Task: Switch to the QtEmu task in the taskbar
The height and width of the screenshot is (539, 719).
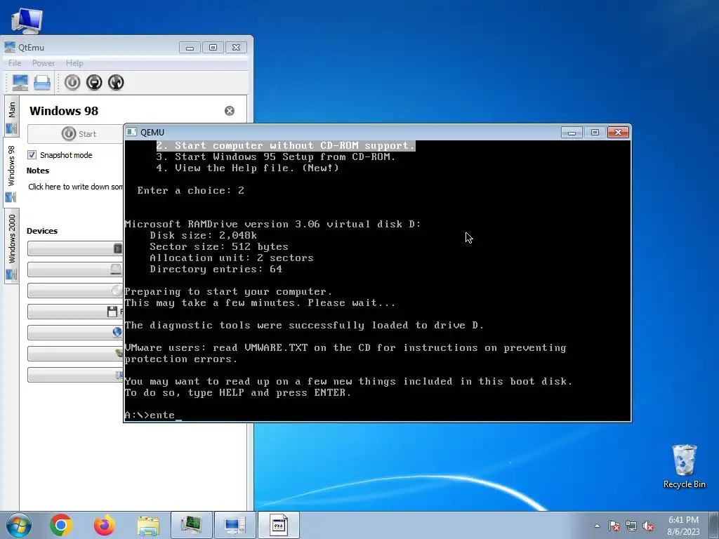Action: (x=235, y=525)
